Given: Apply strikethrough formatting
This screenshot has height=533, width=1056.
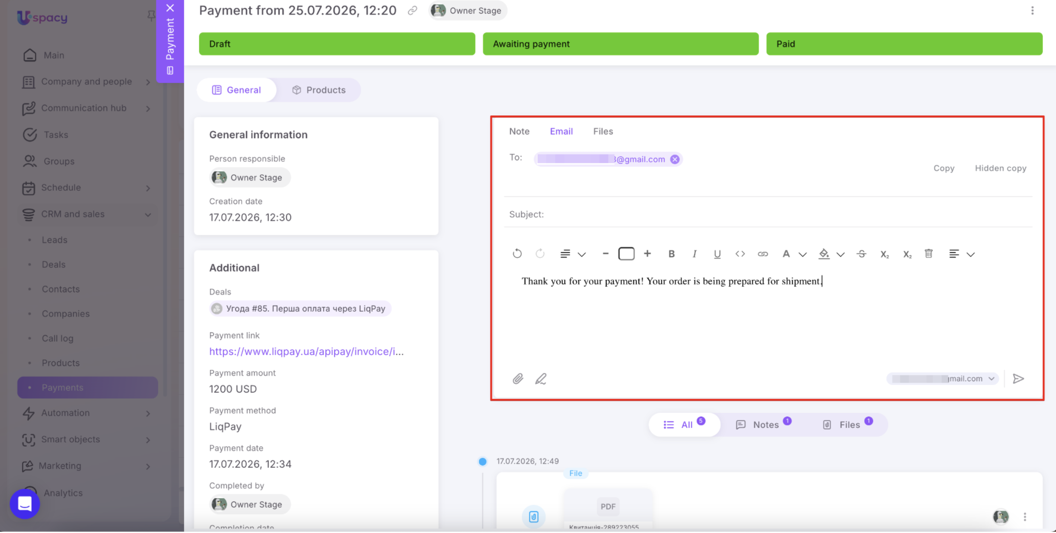Looking at the screenshot, I should coord(861,254).
